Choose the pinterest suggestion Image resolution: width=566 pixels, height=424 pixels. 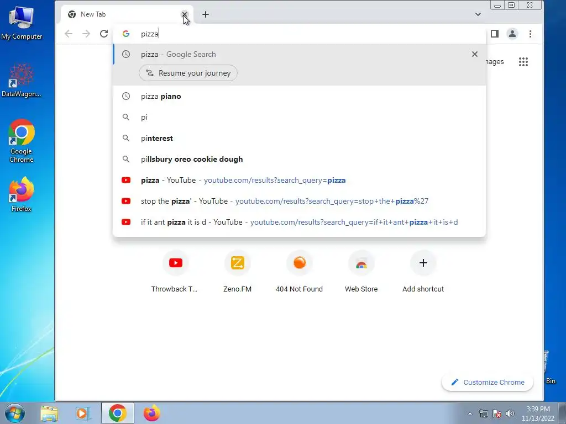[299, 138]
